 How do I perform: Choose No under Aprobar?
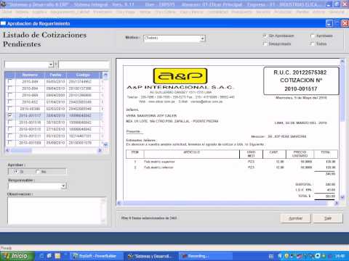coord(38,172)
